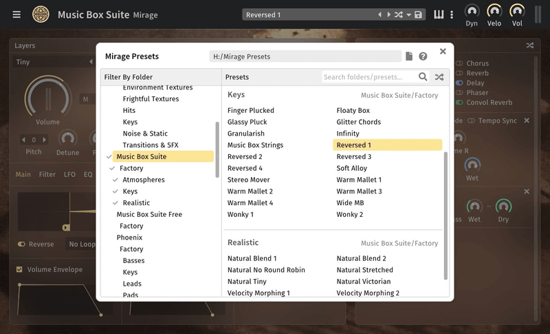The width and height of the screenshot is (550, 334).
Task: Click the magnifier search icon in Presets
Action: (x=423, y=77)
